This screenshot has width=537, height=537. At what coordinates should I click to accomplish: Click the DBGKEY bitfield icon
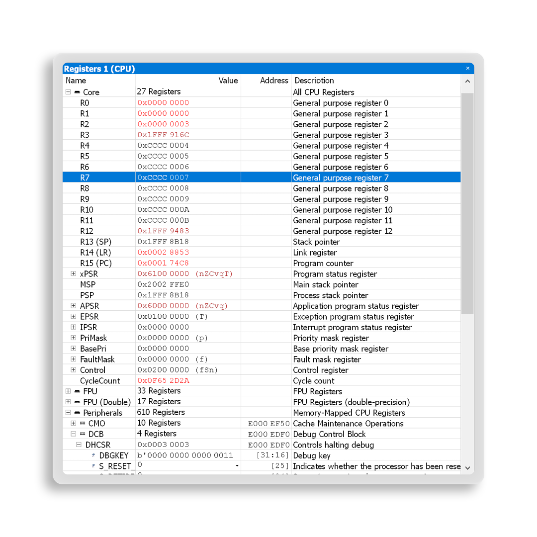tap(93, 455)
